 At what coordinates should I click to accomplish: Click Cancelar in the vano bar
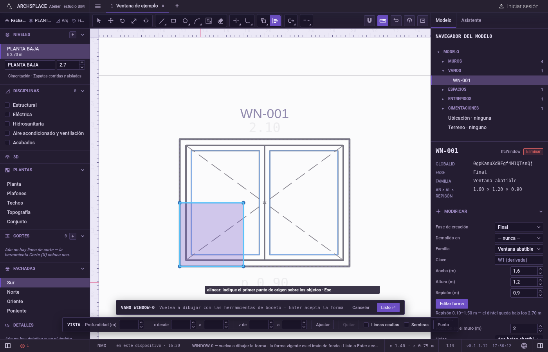click(x=361, y=307)
